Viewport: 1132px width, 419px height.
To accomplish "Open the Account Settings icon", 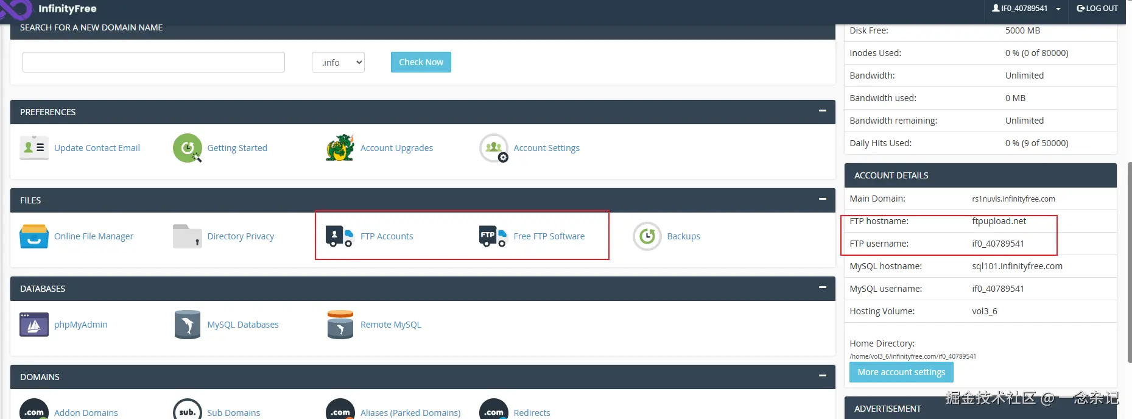I will click(x=494, y=148).
